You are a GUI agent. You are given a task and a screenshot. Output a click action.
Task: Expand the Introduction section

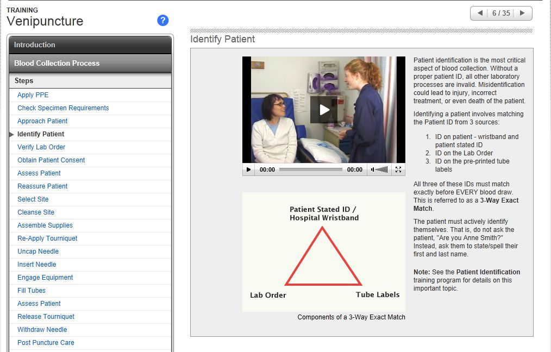tap(90, 45)
